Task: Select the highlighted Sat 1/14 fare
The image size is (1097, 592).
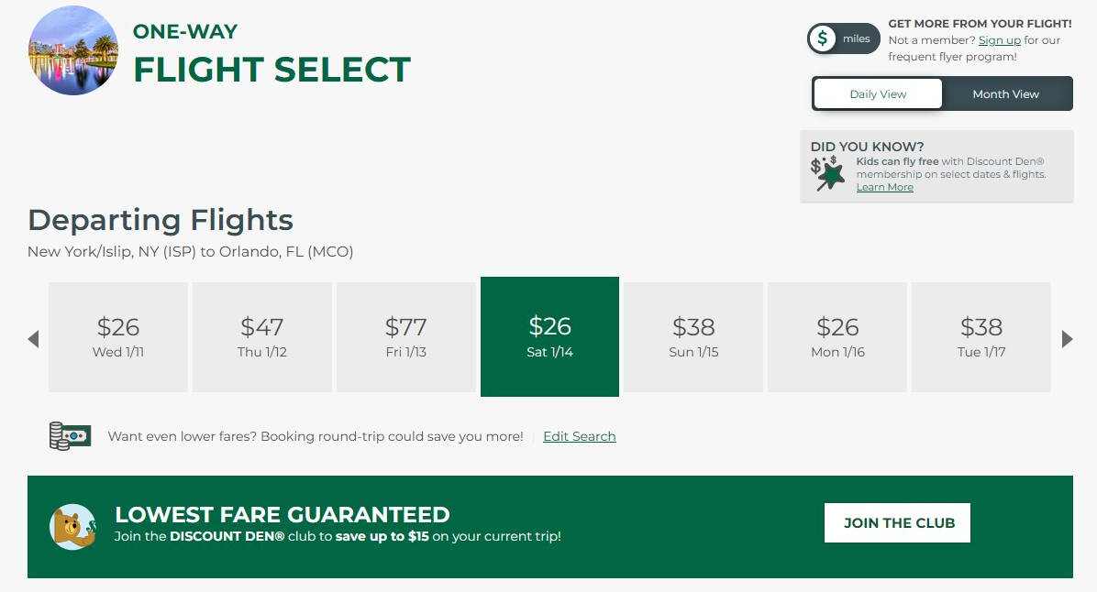Action: tap(549, 337)
